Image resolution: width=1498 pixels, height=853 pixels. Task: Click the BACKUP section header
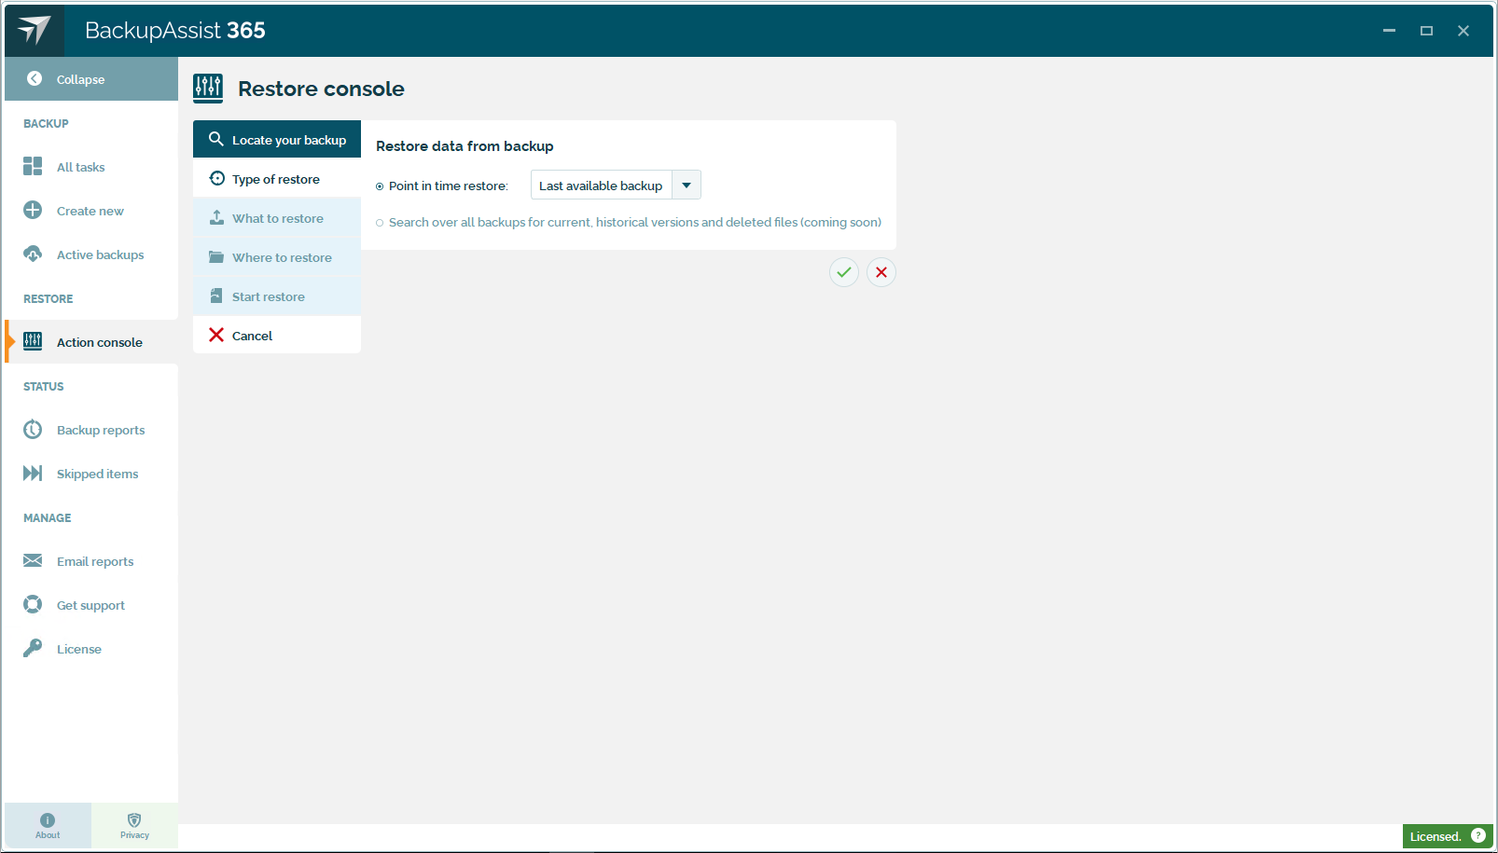tap(46, 124)
